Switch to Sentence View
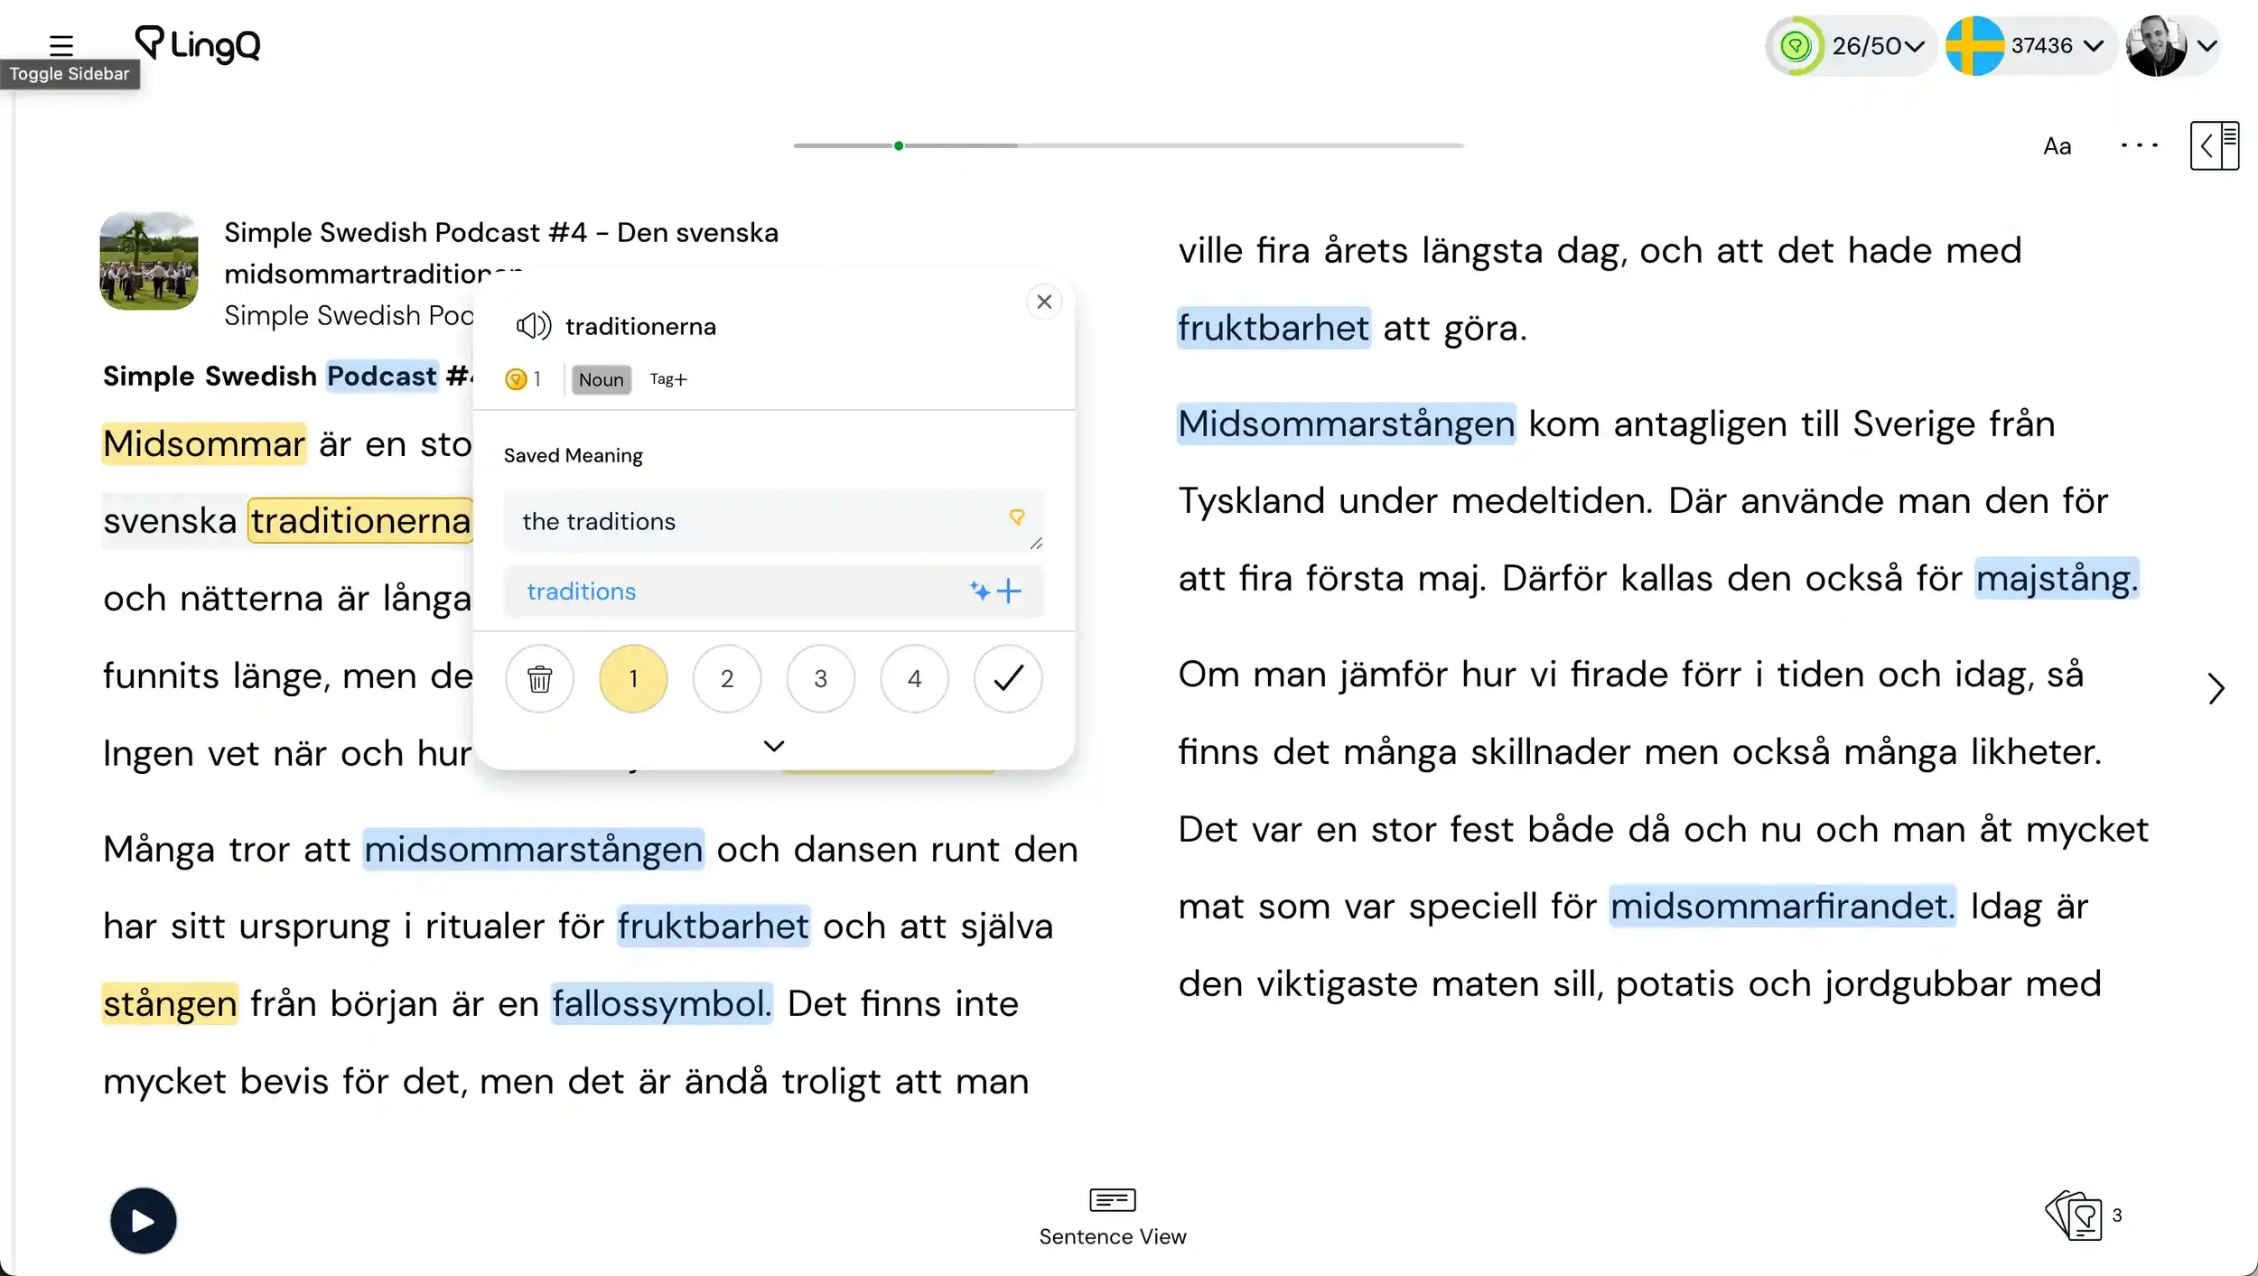This screenshot has width=2258, height=1276. pos(1113,1217)
